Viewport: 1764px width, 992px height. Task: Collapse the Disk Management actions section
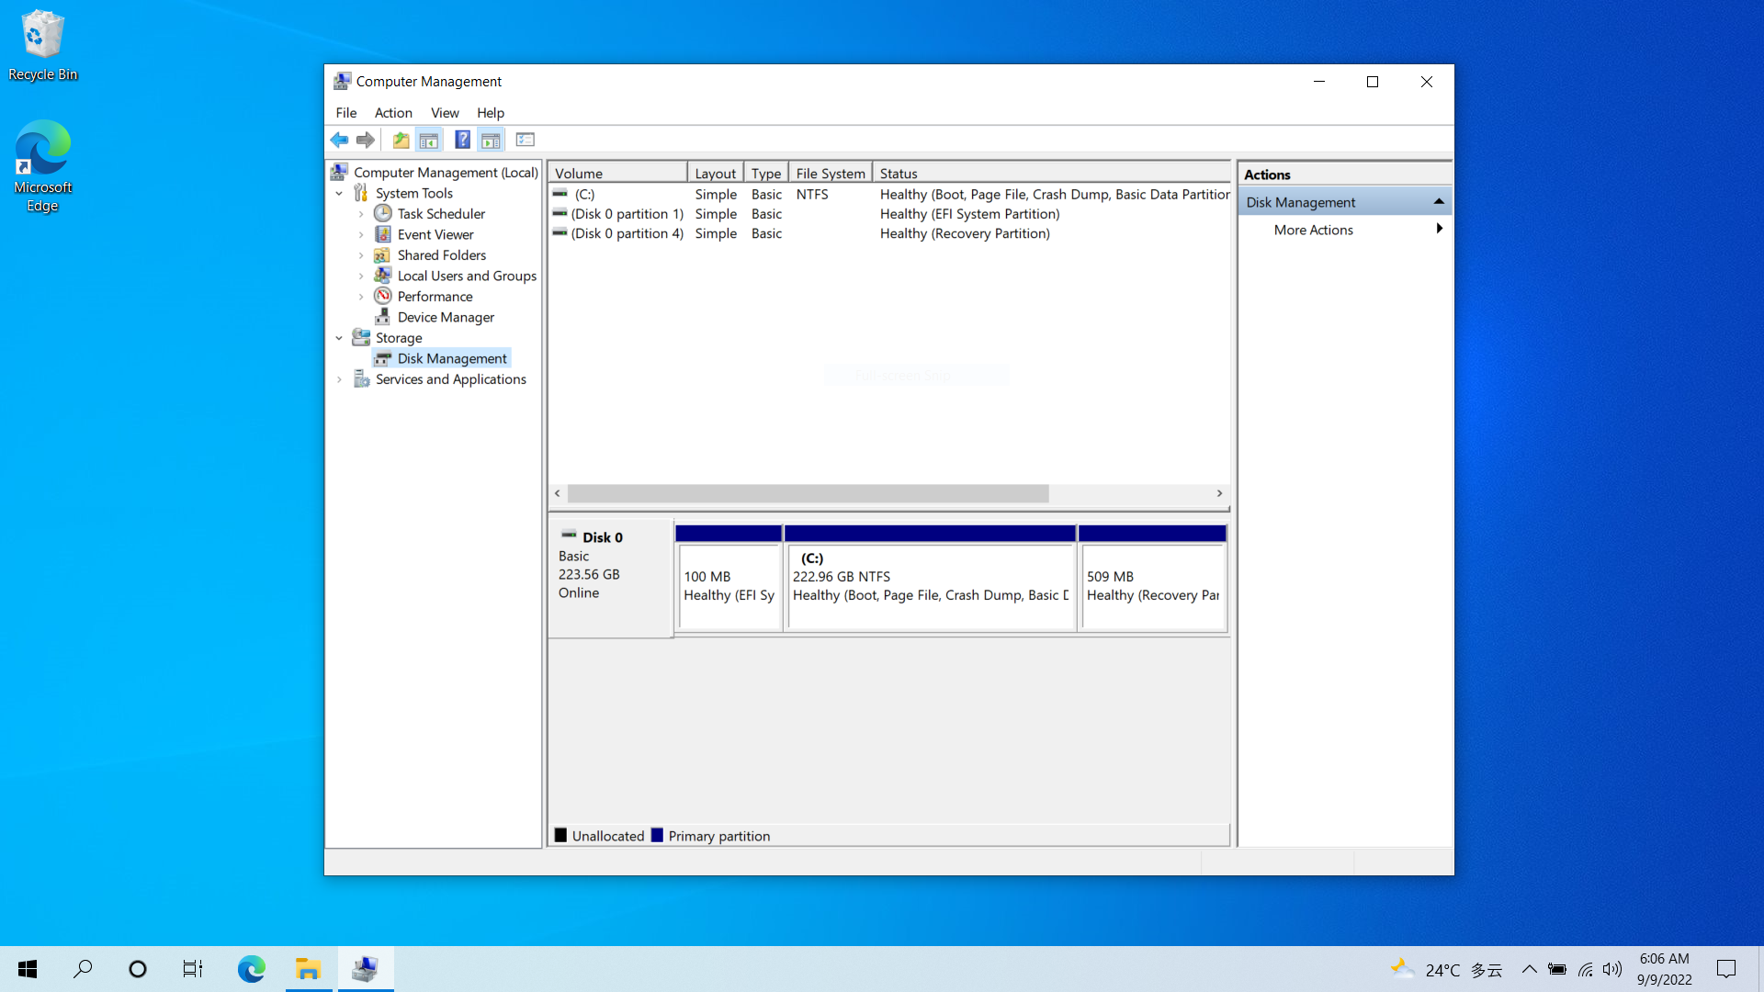1439,202
